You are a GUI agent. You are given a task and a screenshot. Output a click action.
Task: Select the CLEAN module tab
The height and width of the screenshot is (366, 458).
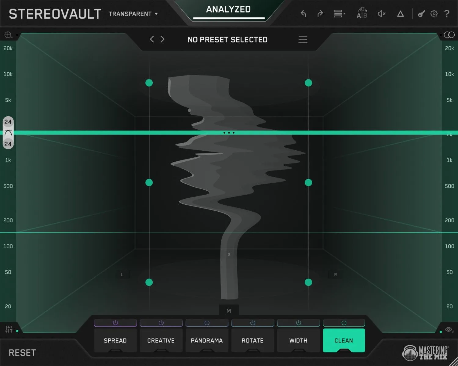click(344, 340)
